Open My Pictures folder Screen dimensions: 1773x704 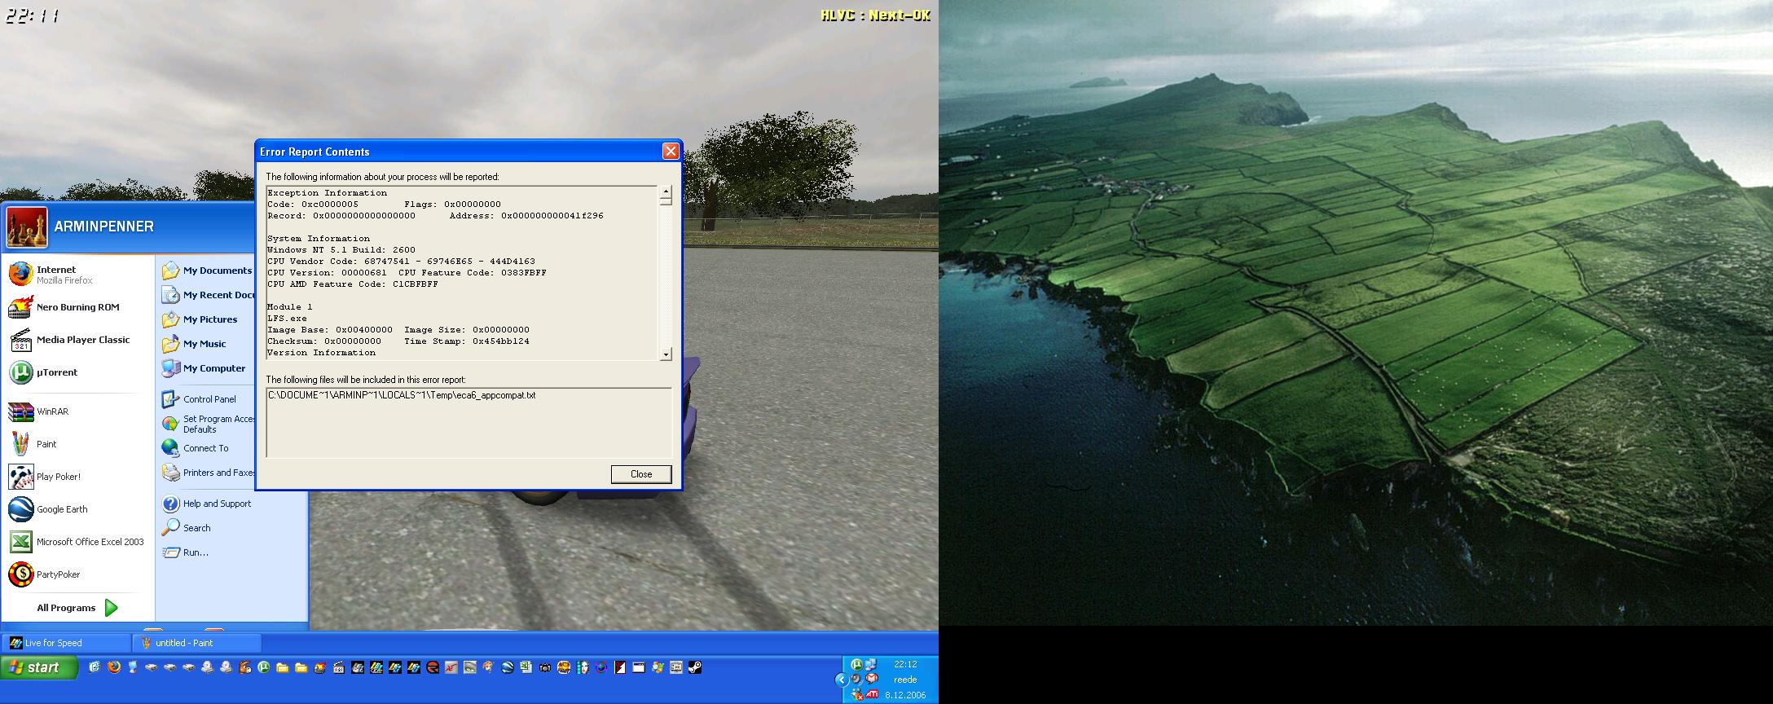pyautogui.click(x=207, y=319)
